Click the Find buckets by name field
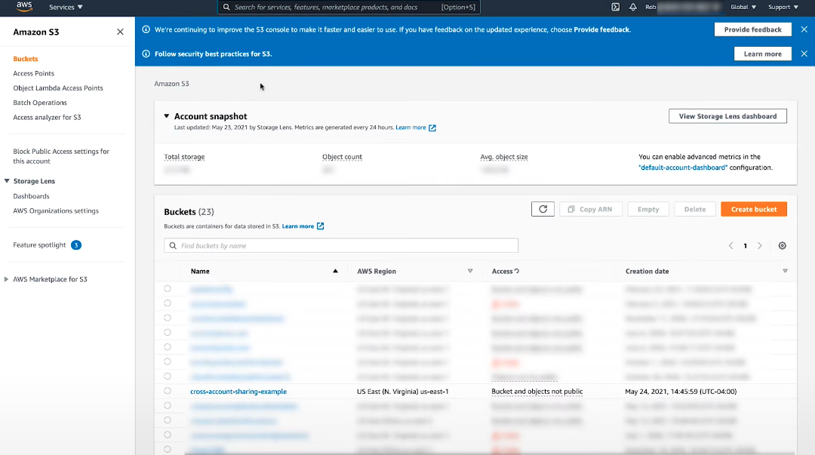This screenshot has width=815, height=455. [341, 246]
